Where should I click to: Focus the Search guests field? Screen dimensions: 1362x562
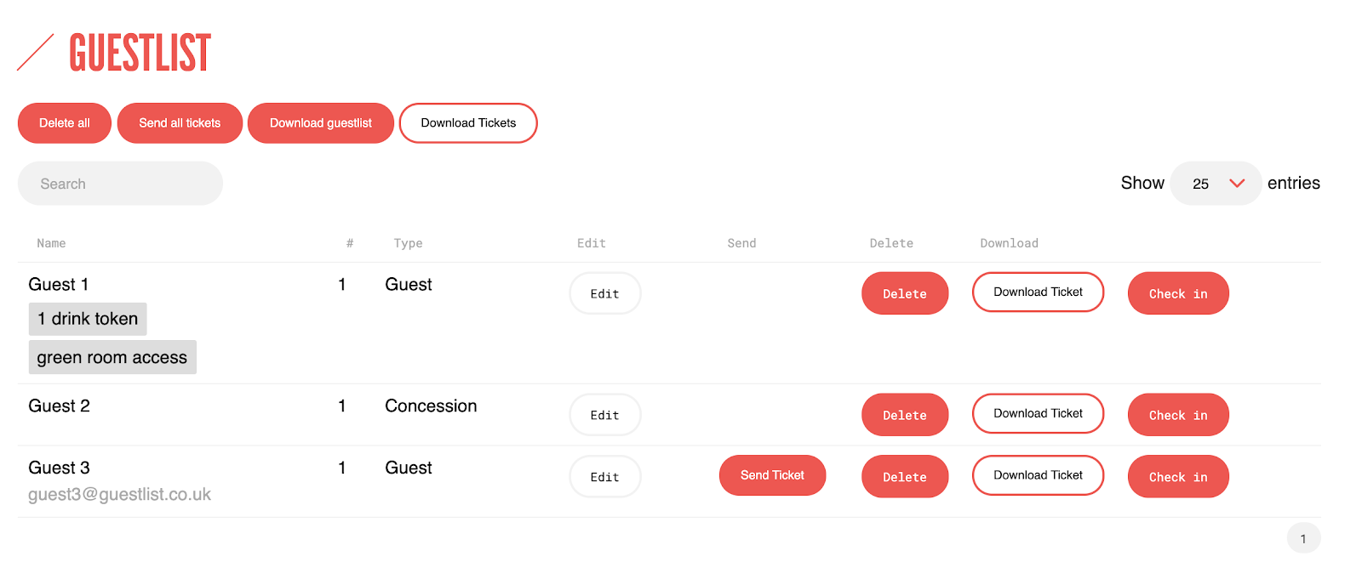pos(120,184)
